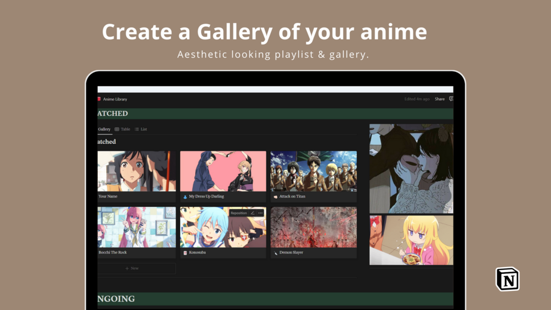Click the blonde girl eating image
The image size is (551, 310).
click(x=411, y=240)
